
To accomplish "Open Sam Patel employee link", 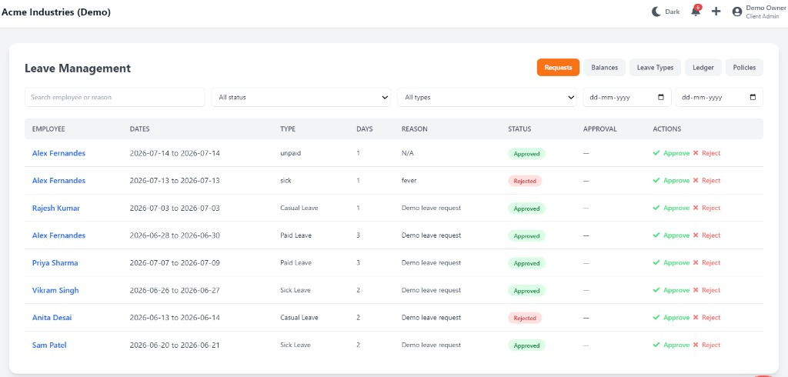I will coord(49,345).
